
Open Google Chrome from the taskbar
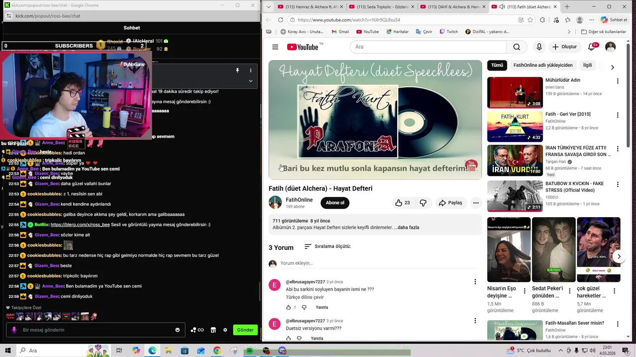(x=217, y=351)
